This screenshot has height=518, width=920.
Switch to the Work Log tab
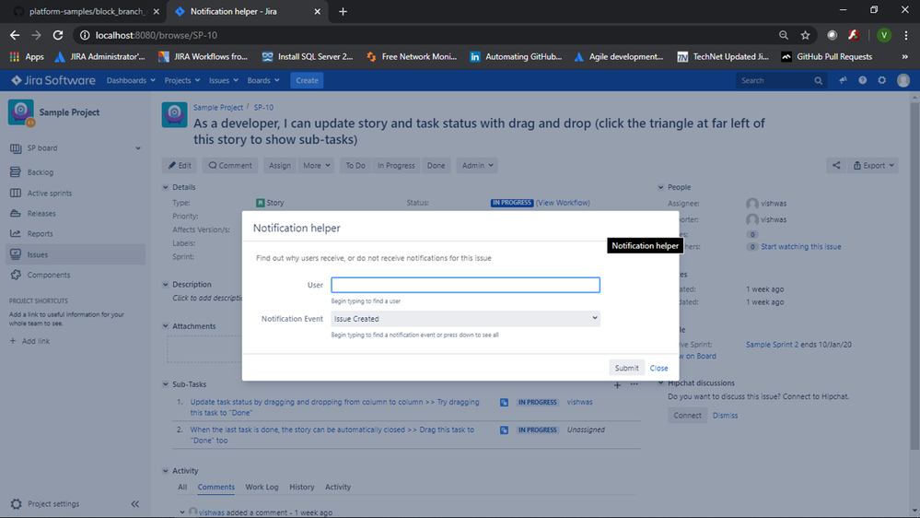(x=262, y=487)
